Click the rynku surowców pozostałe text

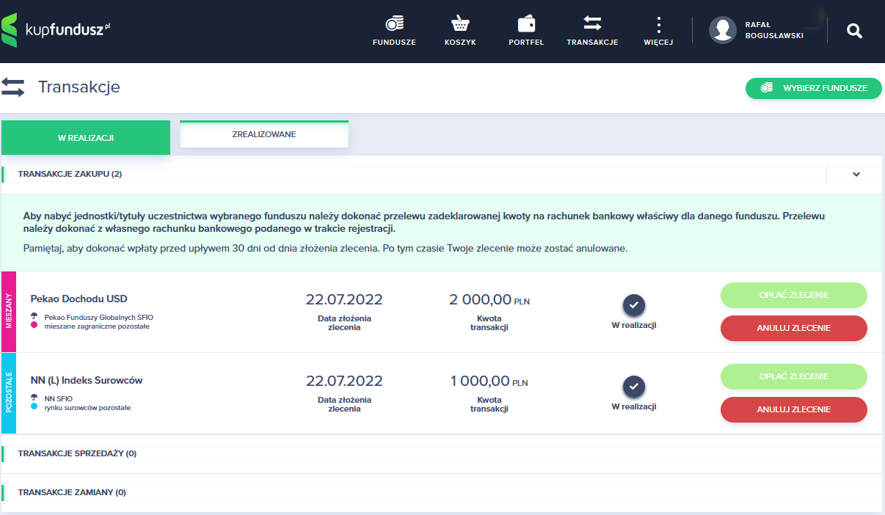[x=87, y=408]
